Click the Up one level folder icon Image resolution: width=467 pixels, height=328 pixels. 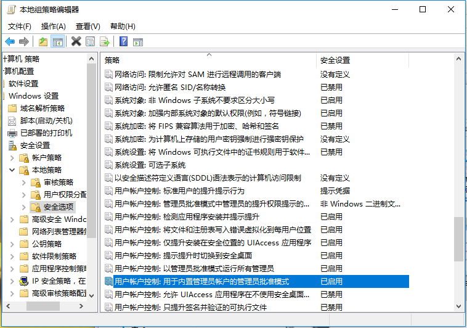[x=43, y=41]
